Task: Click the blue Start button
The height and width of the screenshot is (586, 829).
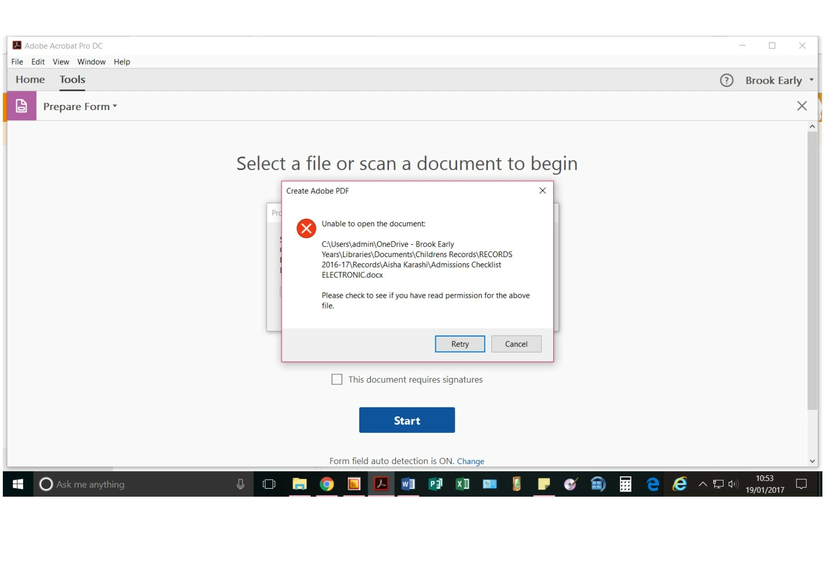Action: (407, 420)
